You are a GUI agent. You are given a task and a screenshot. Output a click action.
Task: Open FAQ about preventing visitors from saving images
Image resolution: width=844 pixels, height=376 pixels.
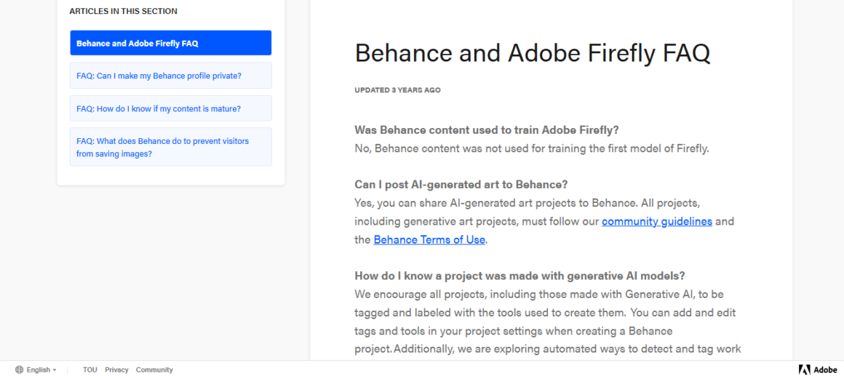click(x=171, y=147)
